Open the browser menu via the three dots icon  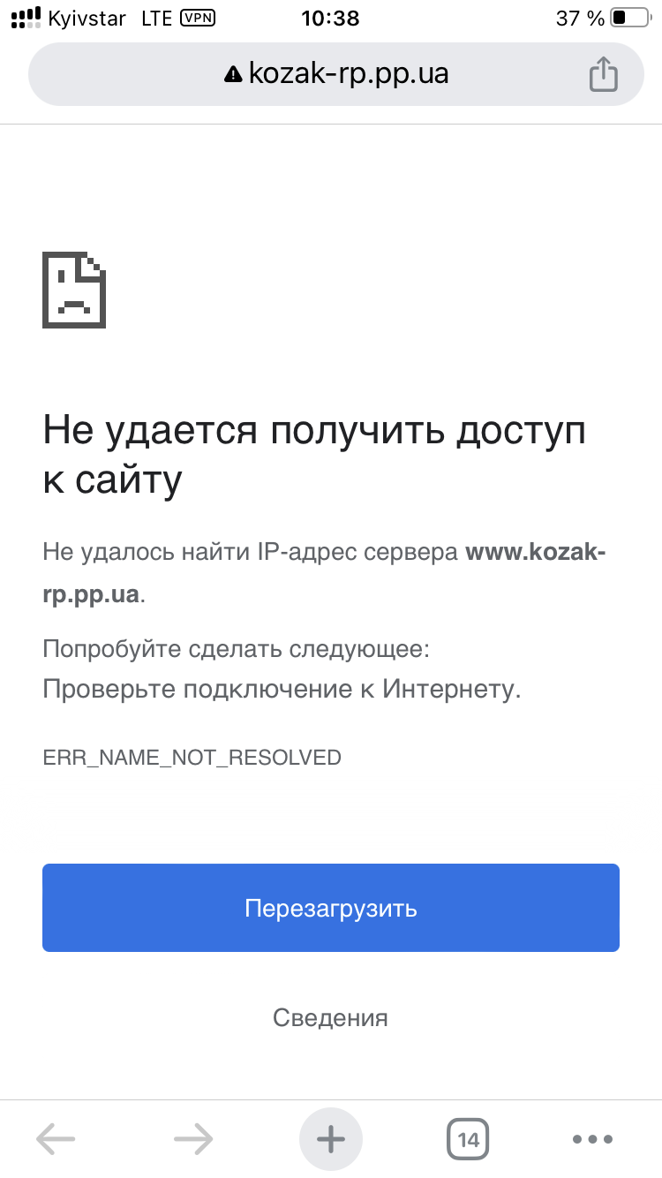[x=592, y=1139]
